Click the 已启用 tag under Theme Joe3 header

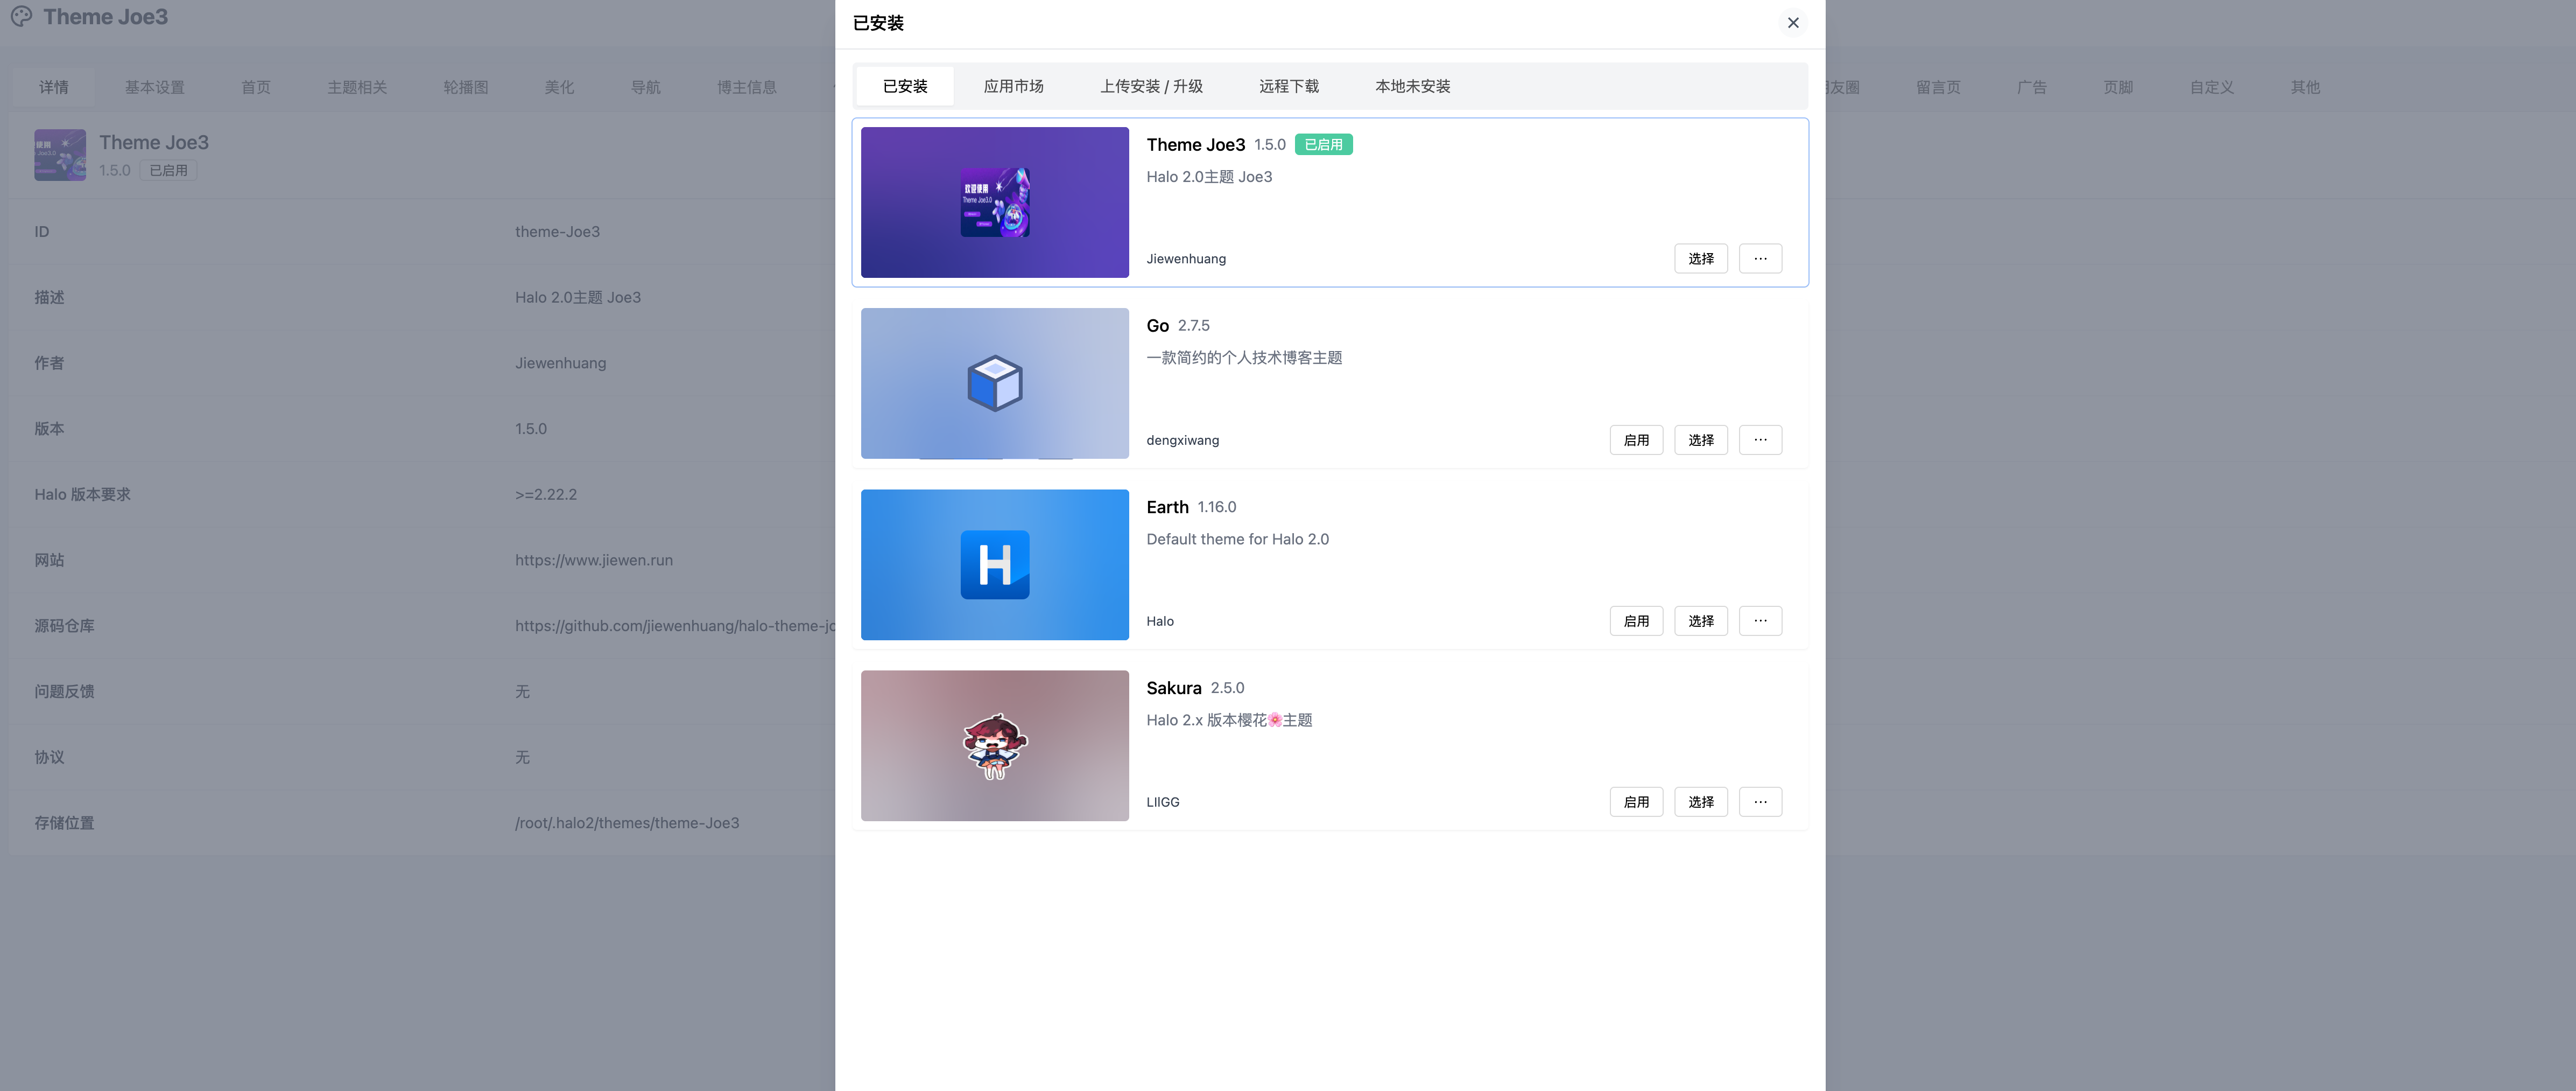click(168, 170)
